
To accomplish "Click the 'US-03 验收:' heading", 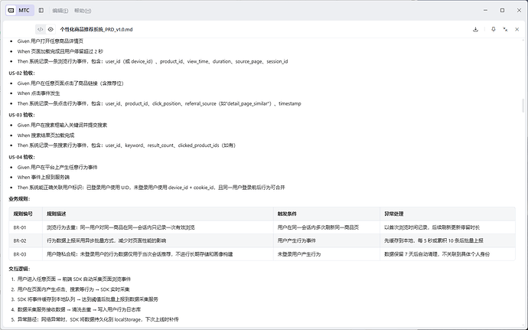I will click(22, 115).
